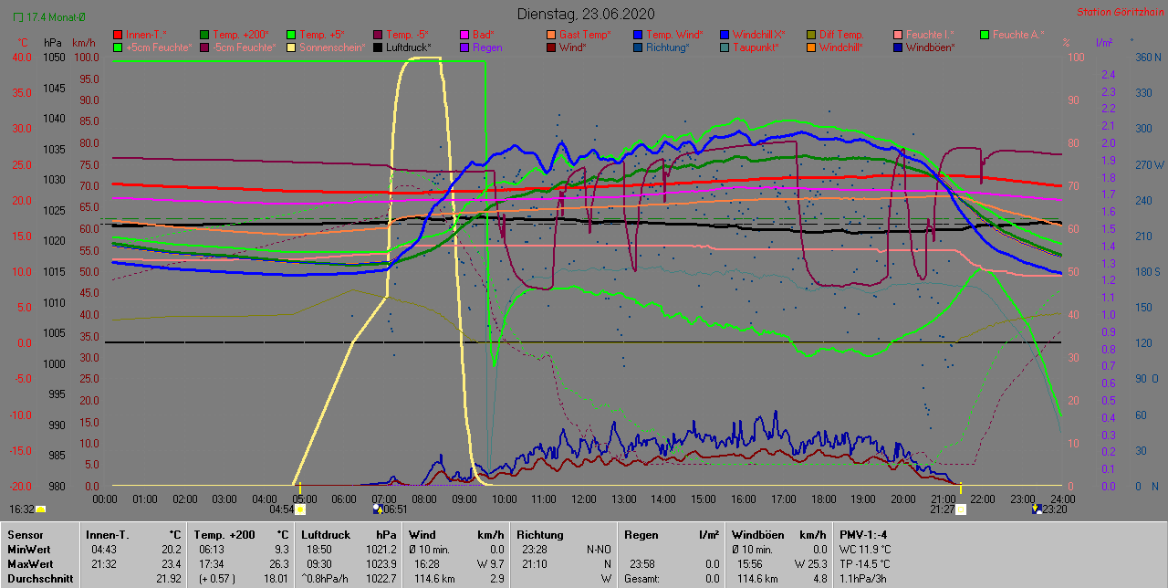
Task: Click the PMV-1:-4 table header
Action: (863, 535)
